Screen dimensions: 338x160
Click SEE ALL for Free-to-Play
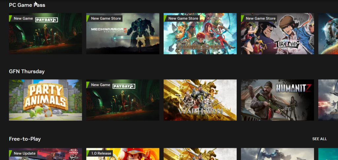(x=320, y=139)
